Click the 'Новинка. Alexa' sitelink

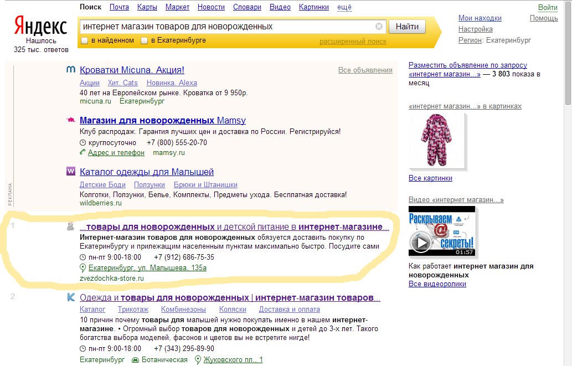coord(172,83)
